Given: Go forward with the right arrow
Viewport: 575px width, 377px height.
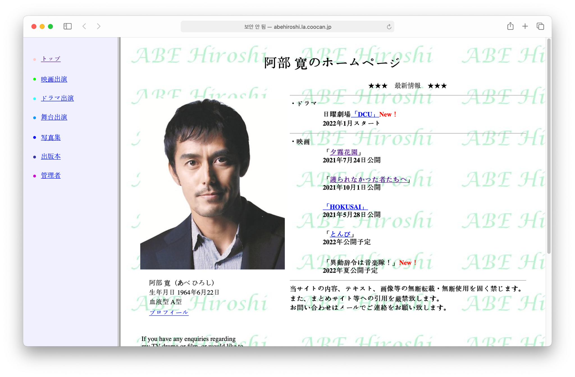Looking at the screenshot, I should click(x=99, y=26).
